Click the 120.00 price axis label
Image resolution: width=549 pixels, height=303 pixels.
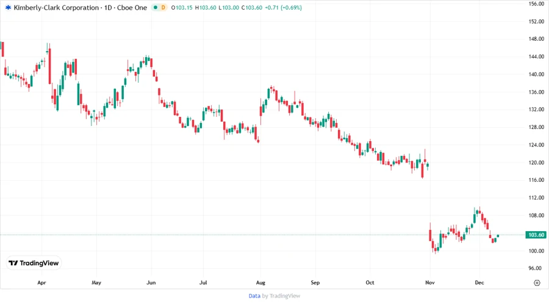[536, 162]
